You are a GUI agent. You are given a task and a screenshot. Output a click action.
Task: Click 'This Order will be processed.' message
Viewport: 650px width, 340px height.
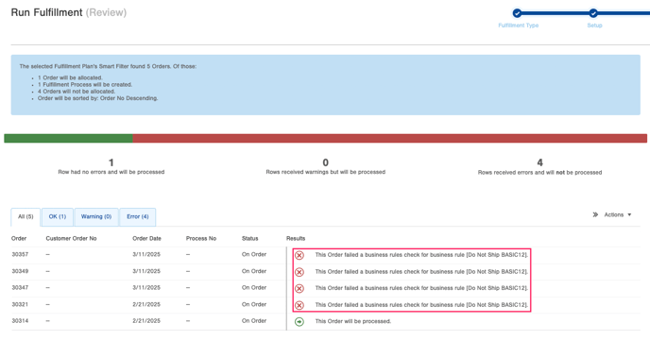pos(352,321)
